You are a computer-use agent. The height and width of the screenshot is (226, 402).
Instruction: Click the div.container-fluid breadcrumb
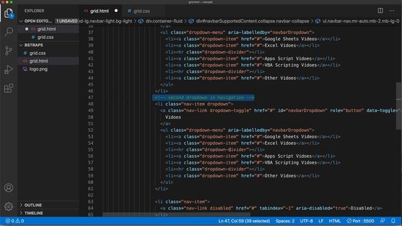(161, 21)
